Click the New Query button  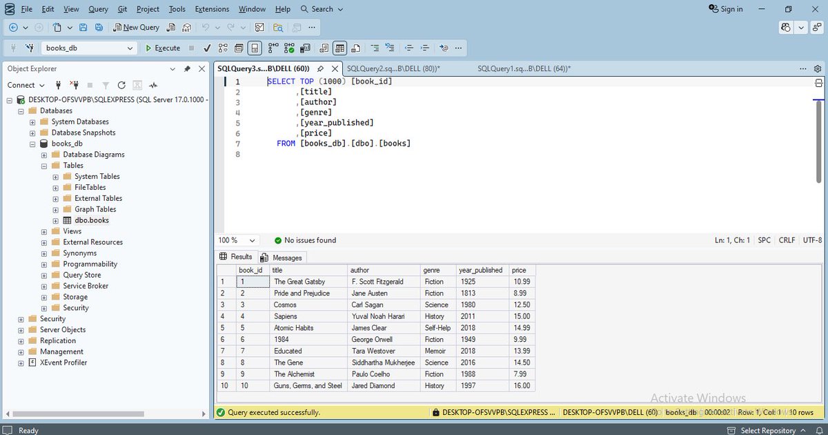[x=136, y=28]
